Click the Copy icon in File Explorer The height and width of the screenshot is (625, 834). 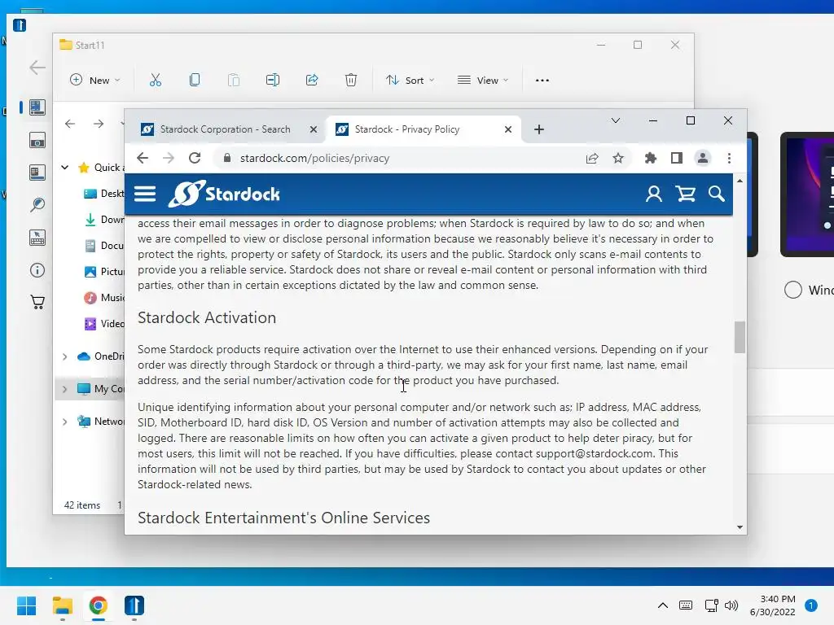(195, 81)
